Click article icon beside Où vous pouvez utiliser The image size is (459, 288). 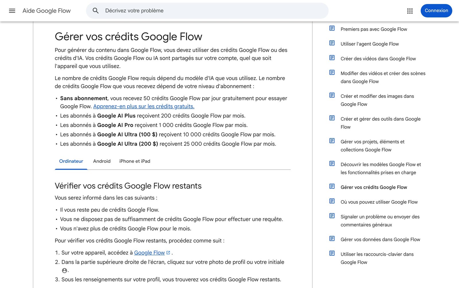click(332, 201)
